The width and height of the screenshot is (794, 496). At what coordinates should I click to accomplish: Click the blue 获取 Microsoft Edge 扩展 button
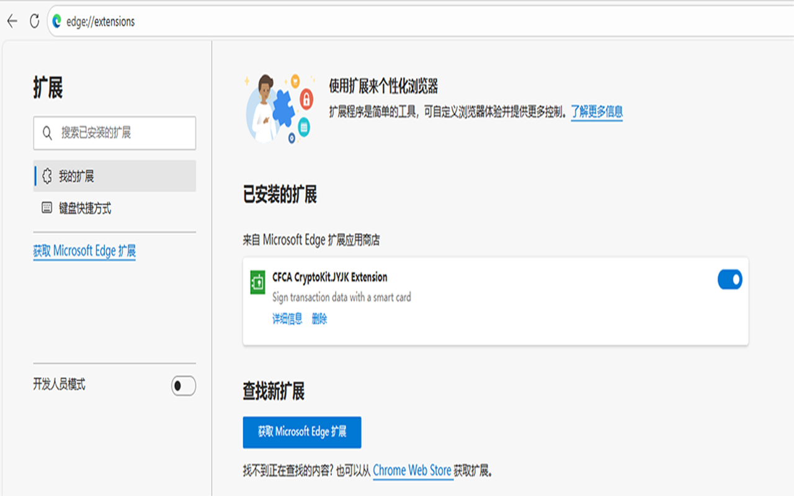302,432
